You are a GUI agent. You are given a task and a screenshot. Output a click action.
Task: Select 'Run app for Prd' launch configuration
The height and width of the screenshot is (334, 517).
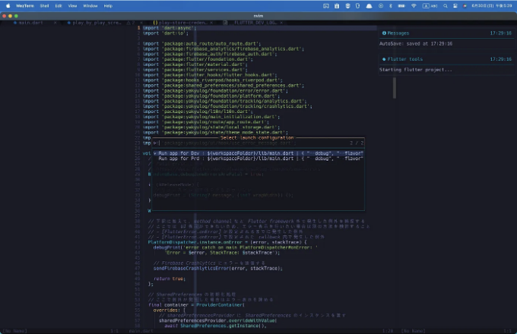pos(258,159)
